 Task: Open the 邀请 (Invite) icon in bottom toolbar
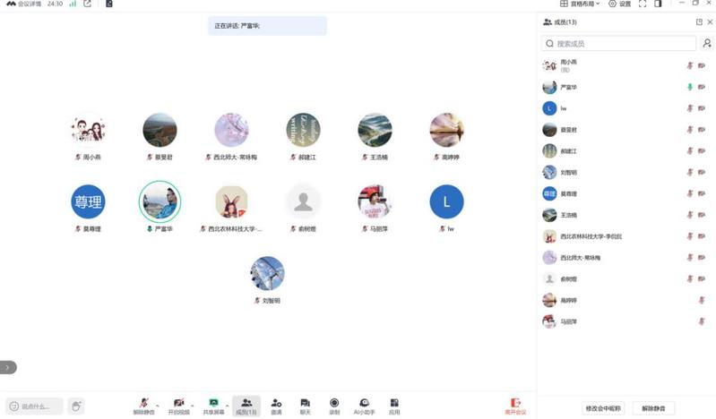click(x=276, y=405)
